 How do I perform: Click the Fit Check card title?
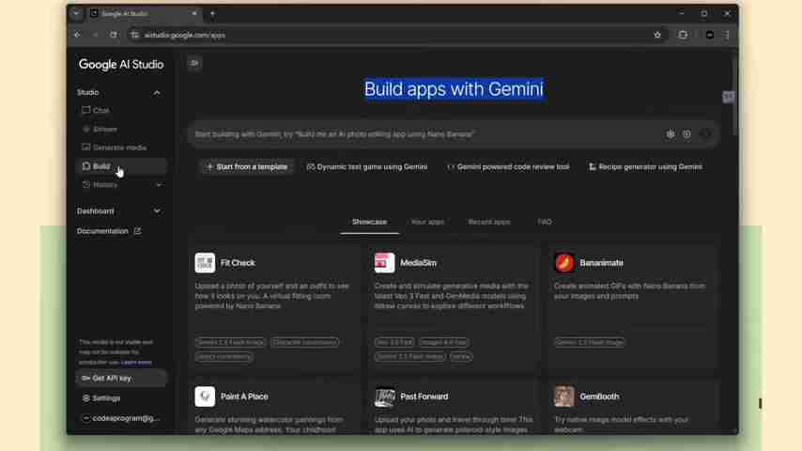(x=238, y=263)
